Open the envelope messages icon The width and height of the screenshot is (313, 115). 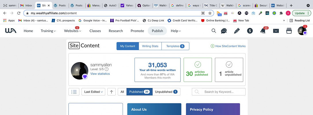pos(276,31)
